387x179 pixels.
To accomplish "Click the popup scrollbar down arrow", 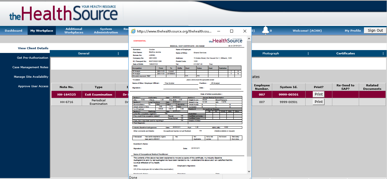I will (x=249, y=172).
